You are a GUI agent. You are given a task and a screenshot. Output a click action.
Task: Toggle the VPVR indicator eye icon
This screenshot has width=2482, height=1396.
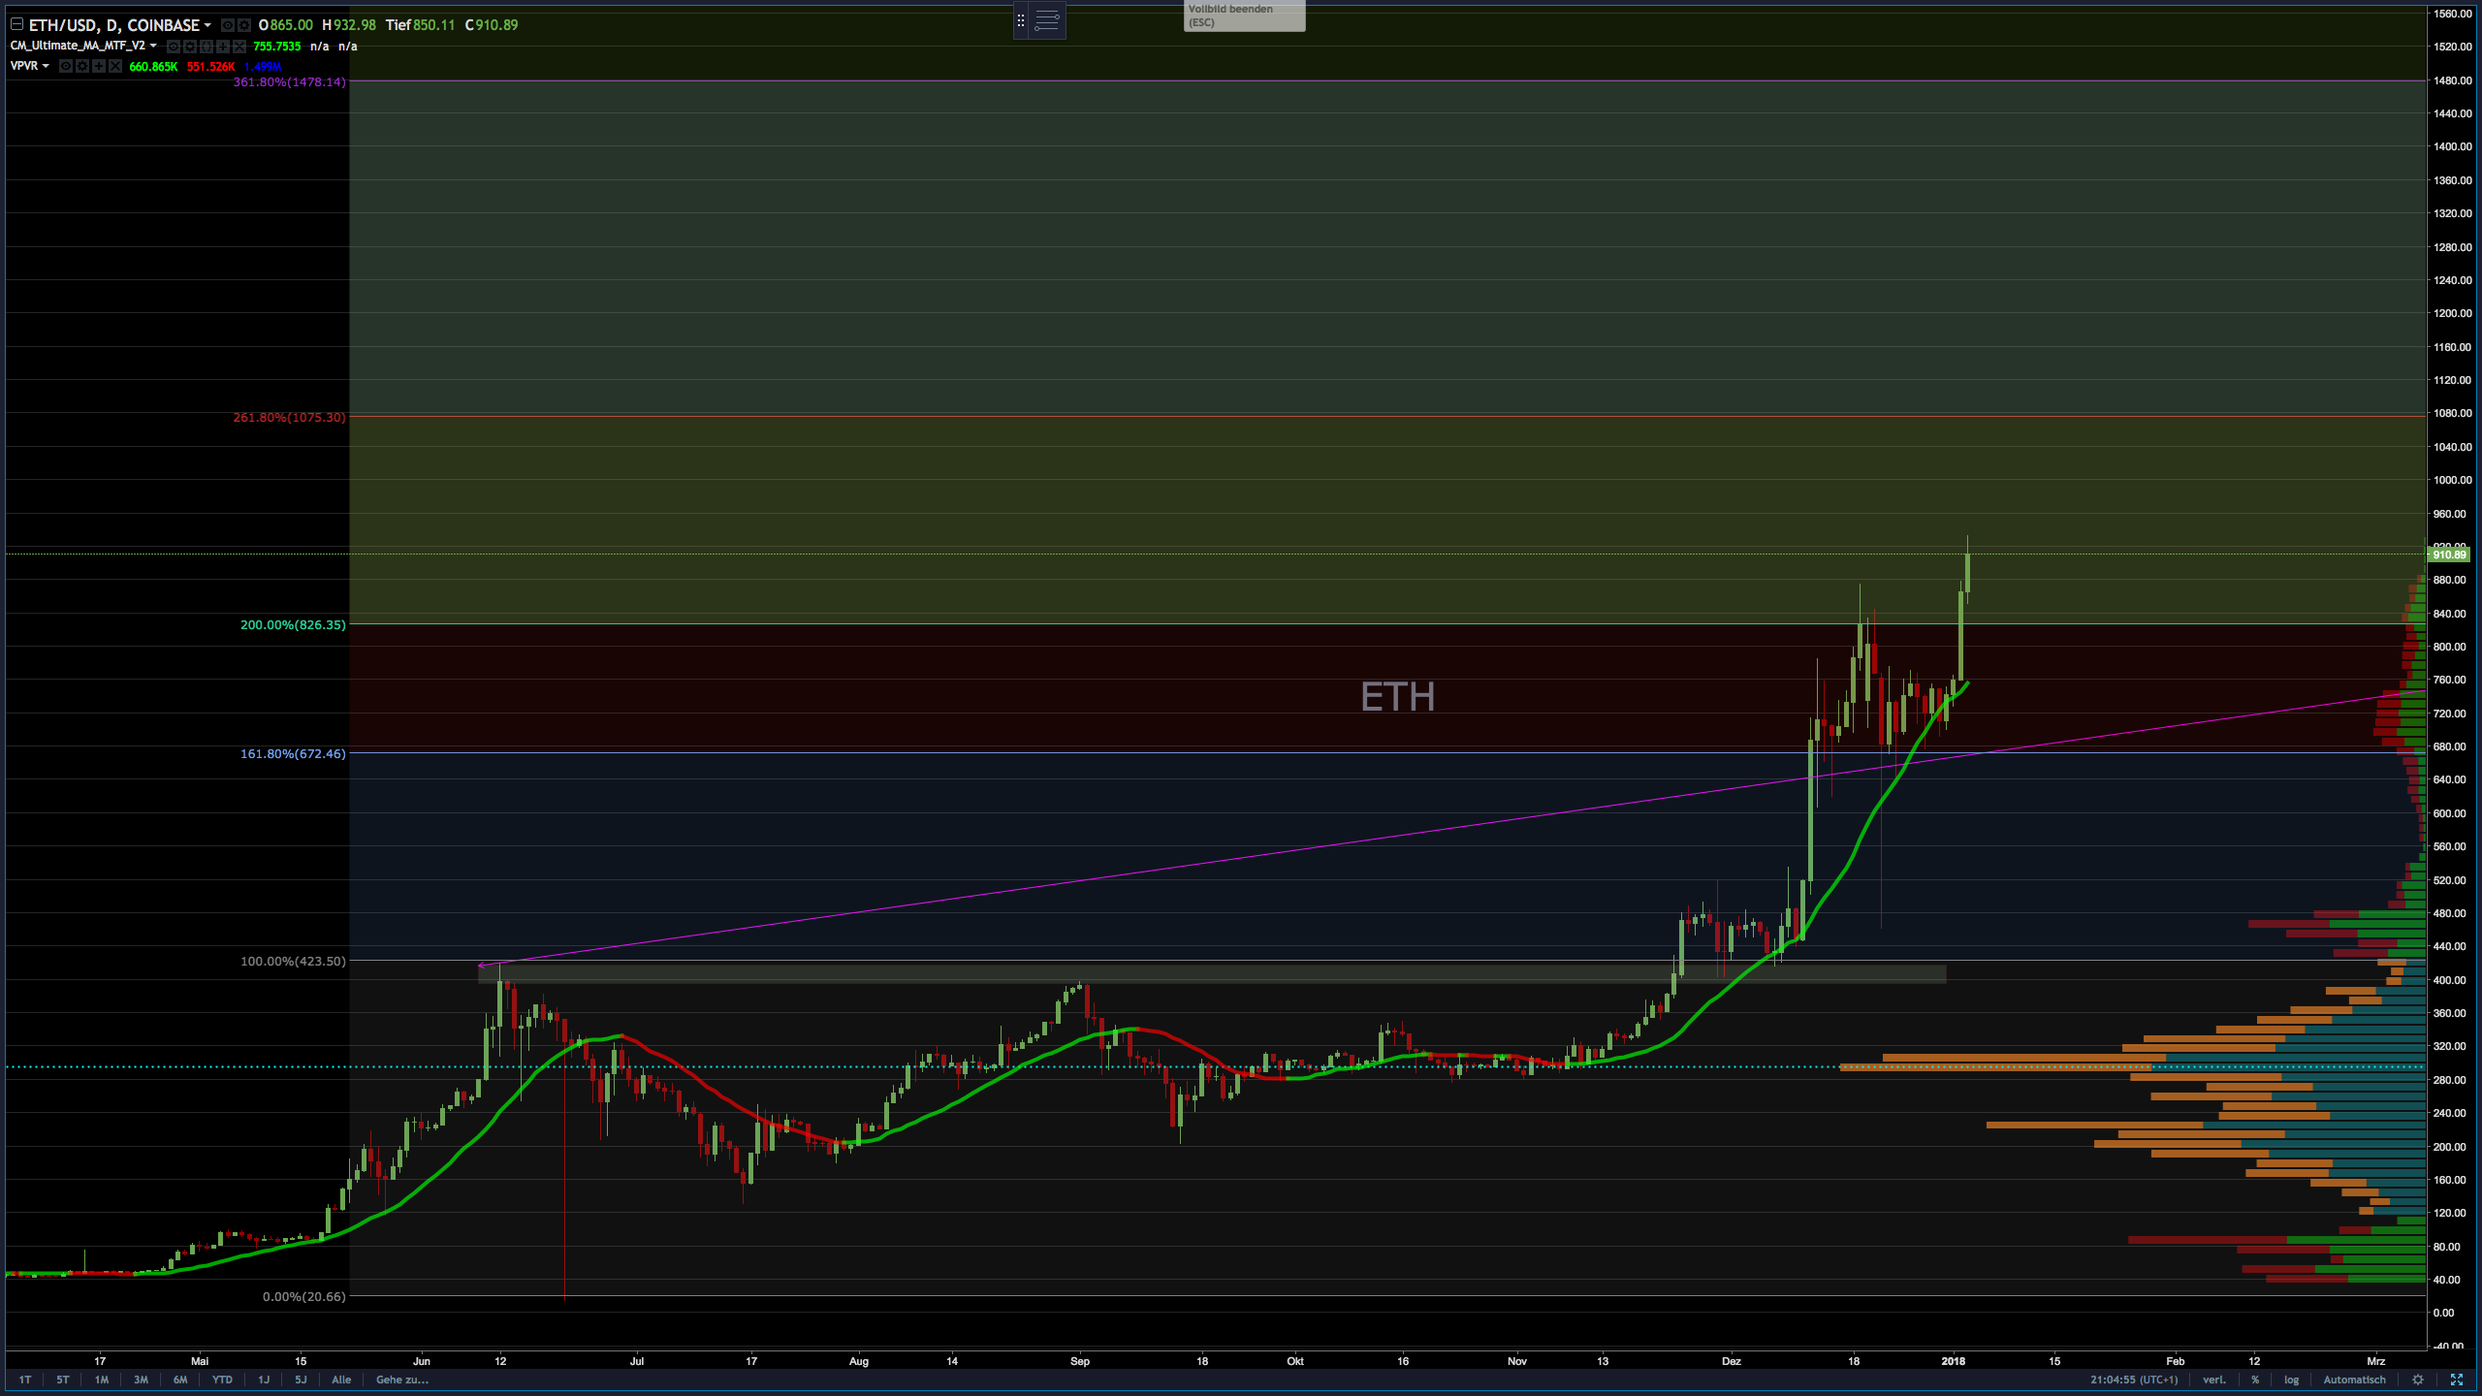[66, 66]
